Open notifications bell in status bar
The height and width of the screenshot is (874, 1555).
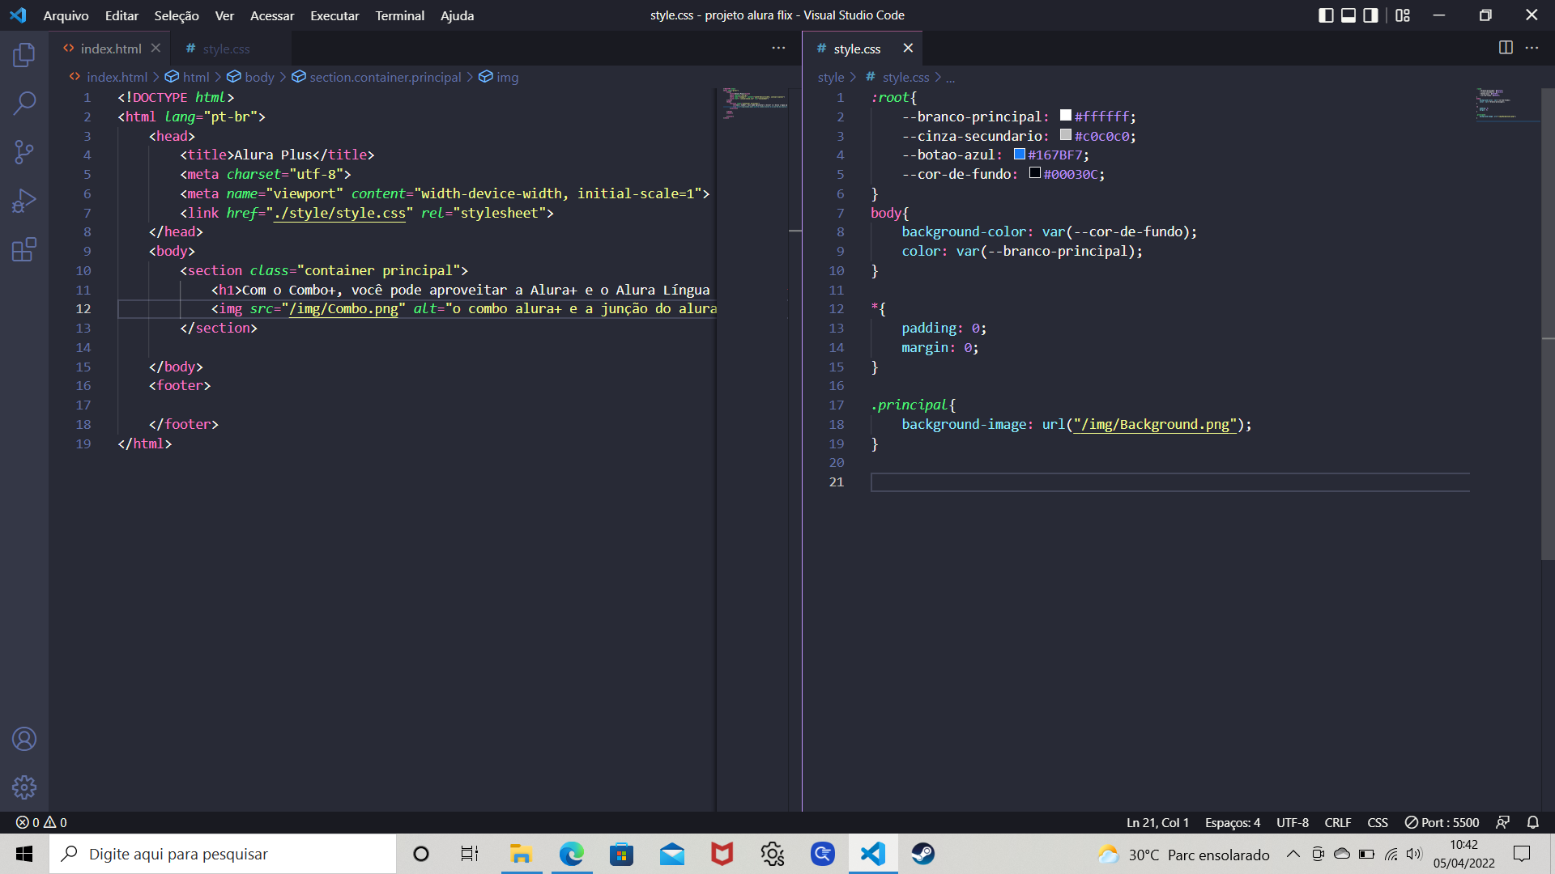coord(1532,822)
